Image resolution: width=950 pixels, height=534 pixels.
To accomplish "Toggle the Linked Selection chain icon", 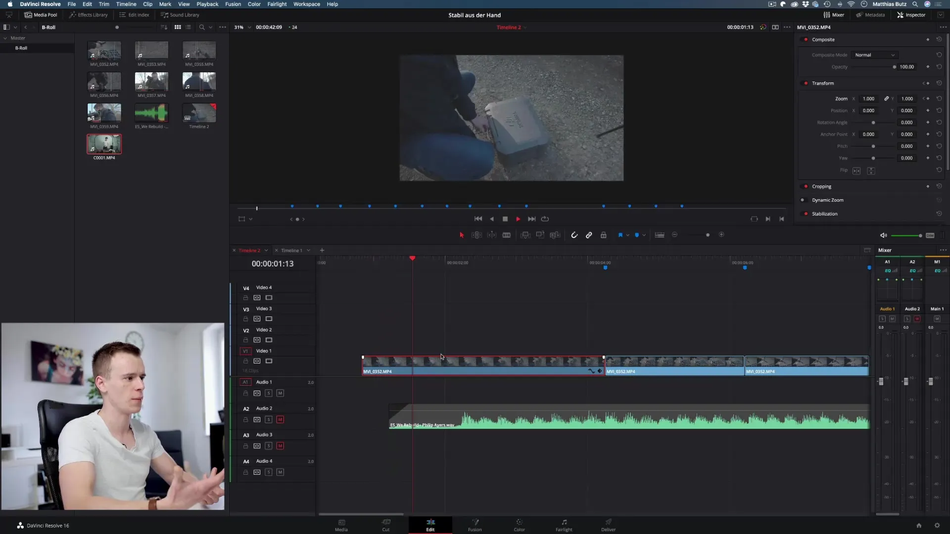I will [x=589, y=235].
